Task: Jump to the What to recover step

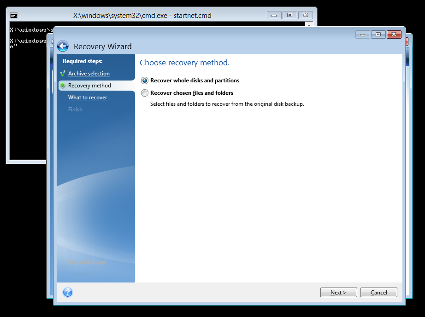Action: [x=88, y=98]
